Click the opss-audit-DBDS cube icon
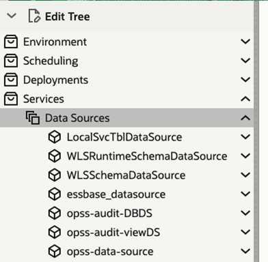The height and width of the screenshot is (262, 268). tap(55, 214)
